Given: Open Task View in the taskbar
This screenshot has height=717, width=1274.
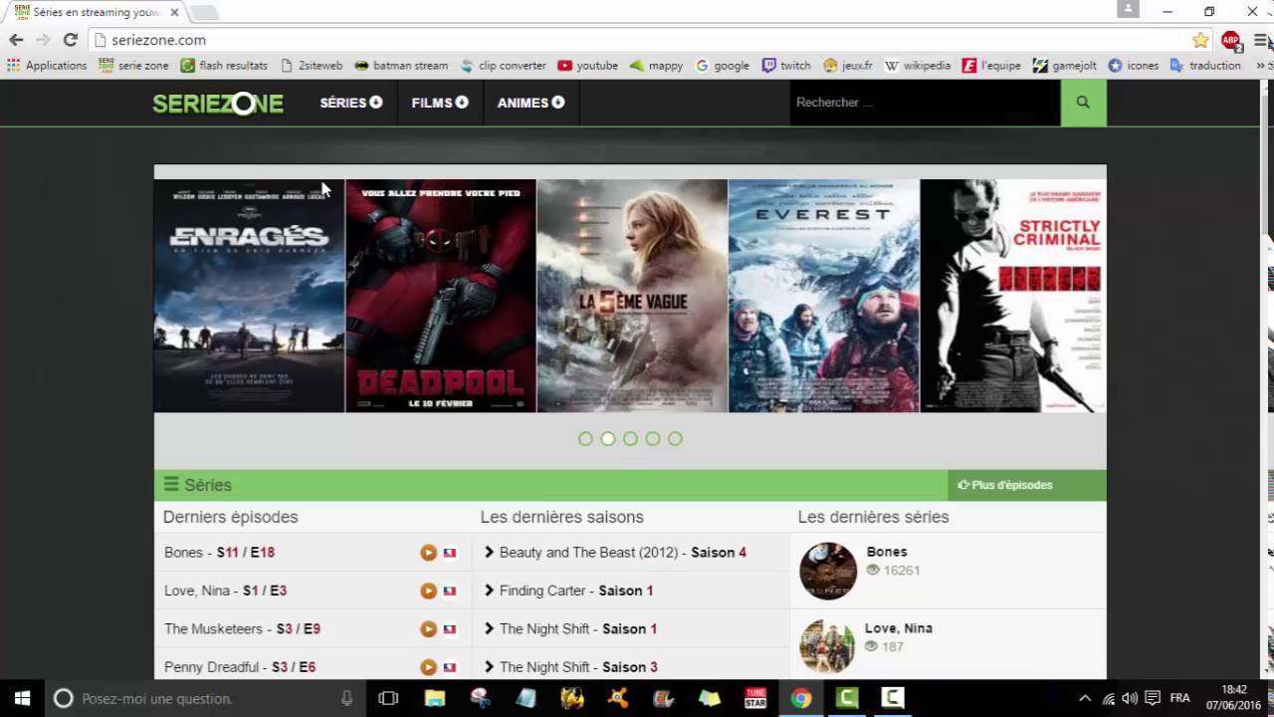Looking at the screenshot, I should point(389,698).
